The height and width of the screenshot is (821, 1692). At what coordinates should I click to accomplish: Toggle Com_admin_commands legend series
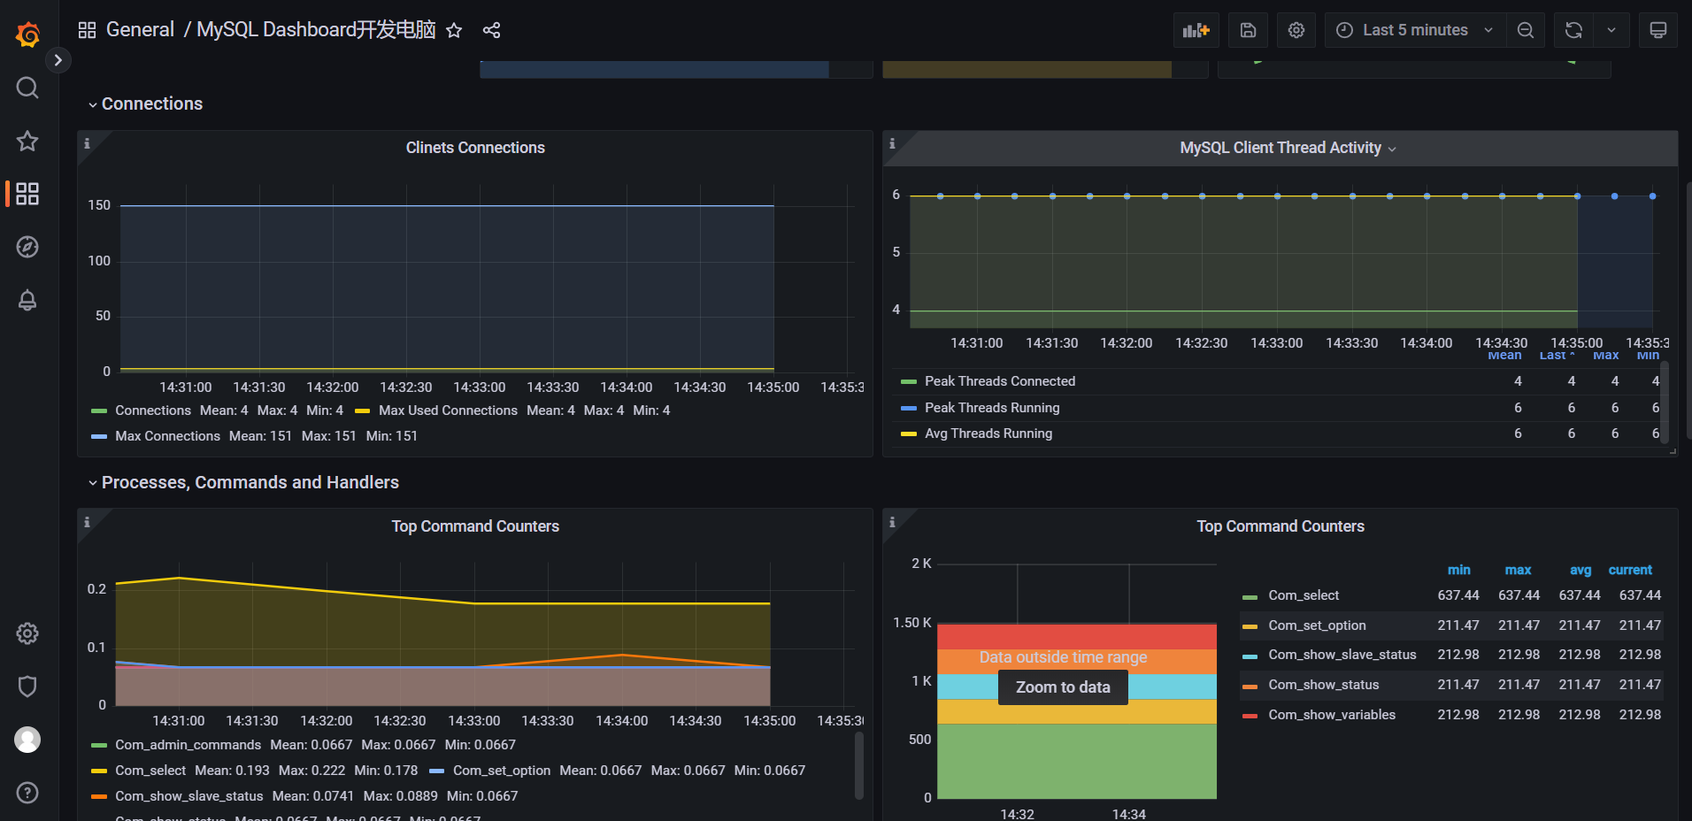(188, 745)
